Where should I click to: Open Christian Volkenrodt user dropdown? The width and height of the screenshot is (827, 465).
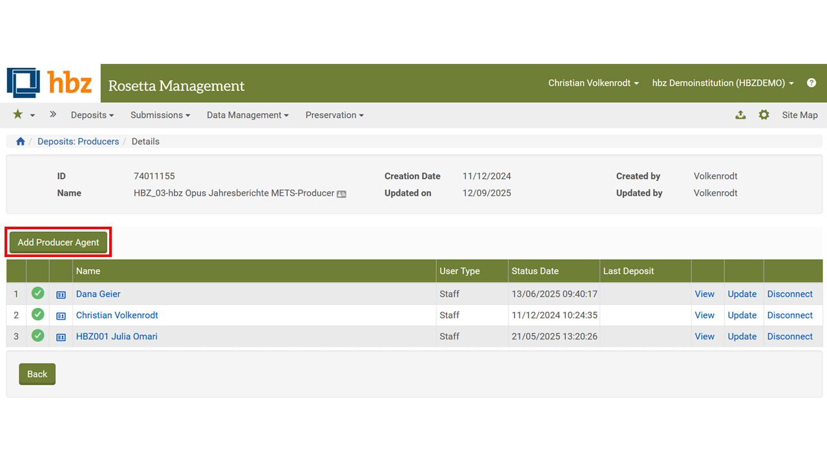pos(593,83)
